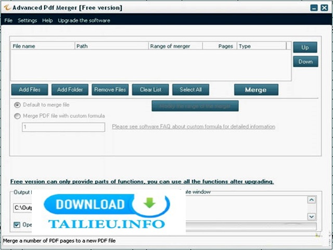The image size is (333, 250).
Task: Click the progress bar at the bottom
Action: point(251,227)
